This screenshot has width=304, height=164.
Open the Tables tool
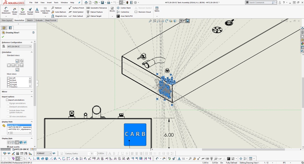[157, 9]
